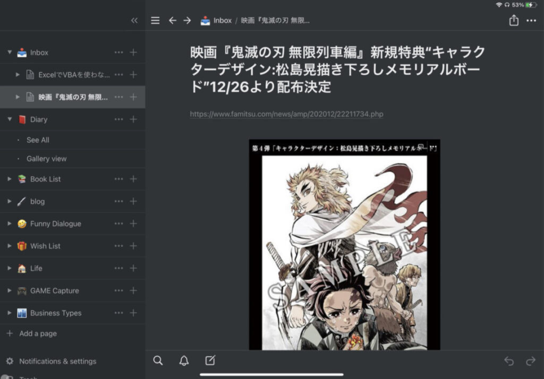Open options for blog row

118,201
